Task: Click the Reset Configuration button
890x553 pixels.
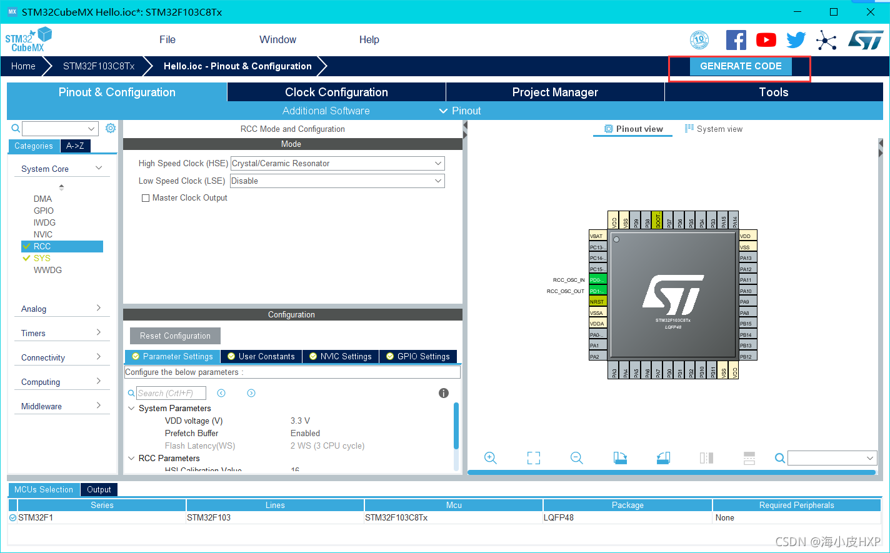Action: [175, 336]
